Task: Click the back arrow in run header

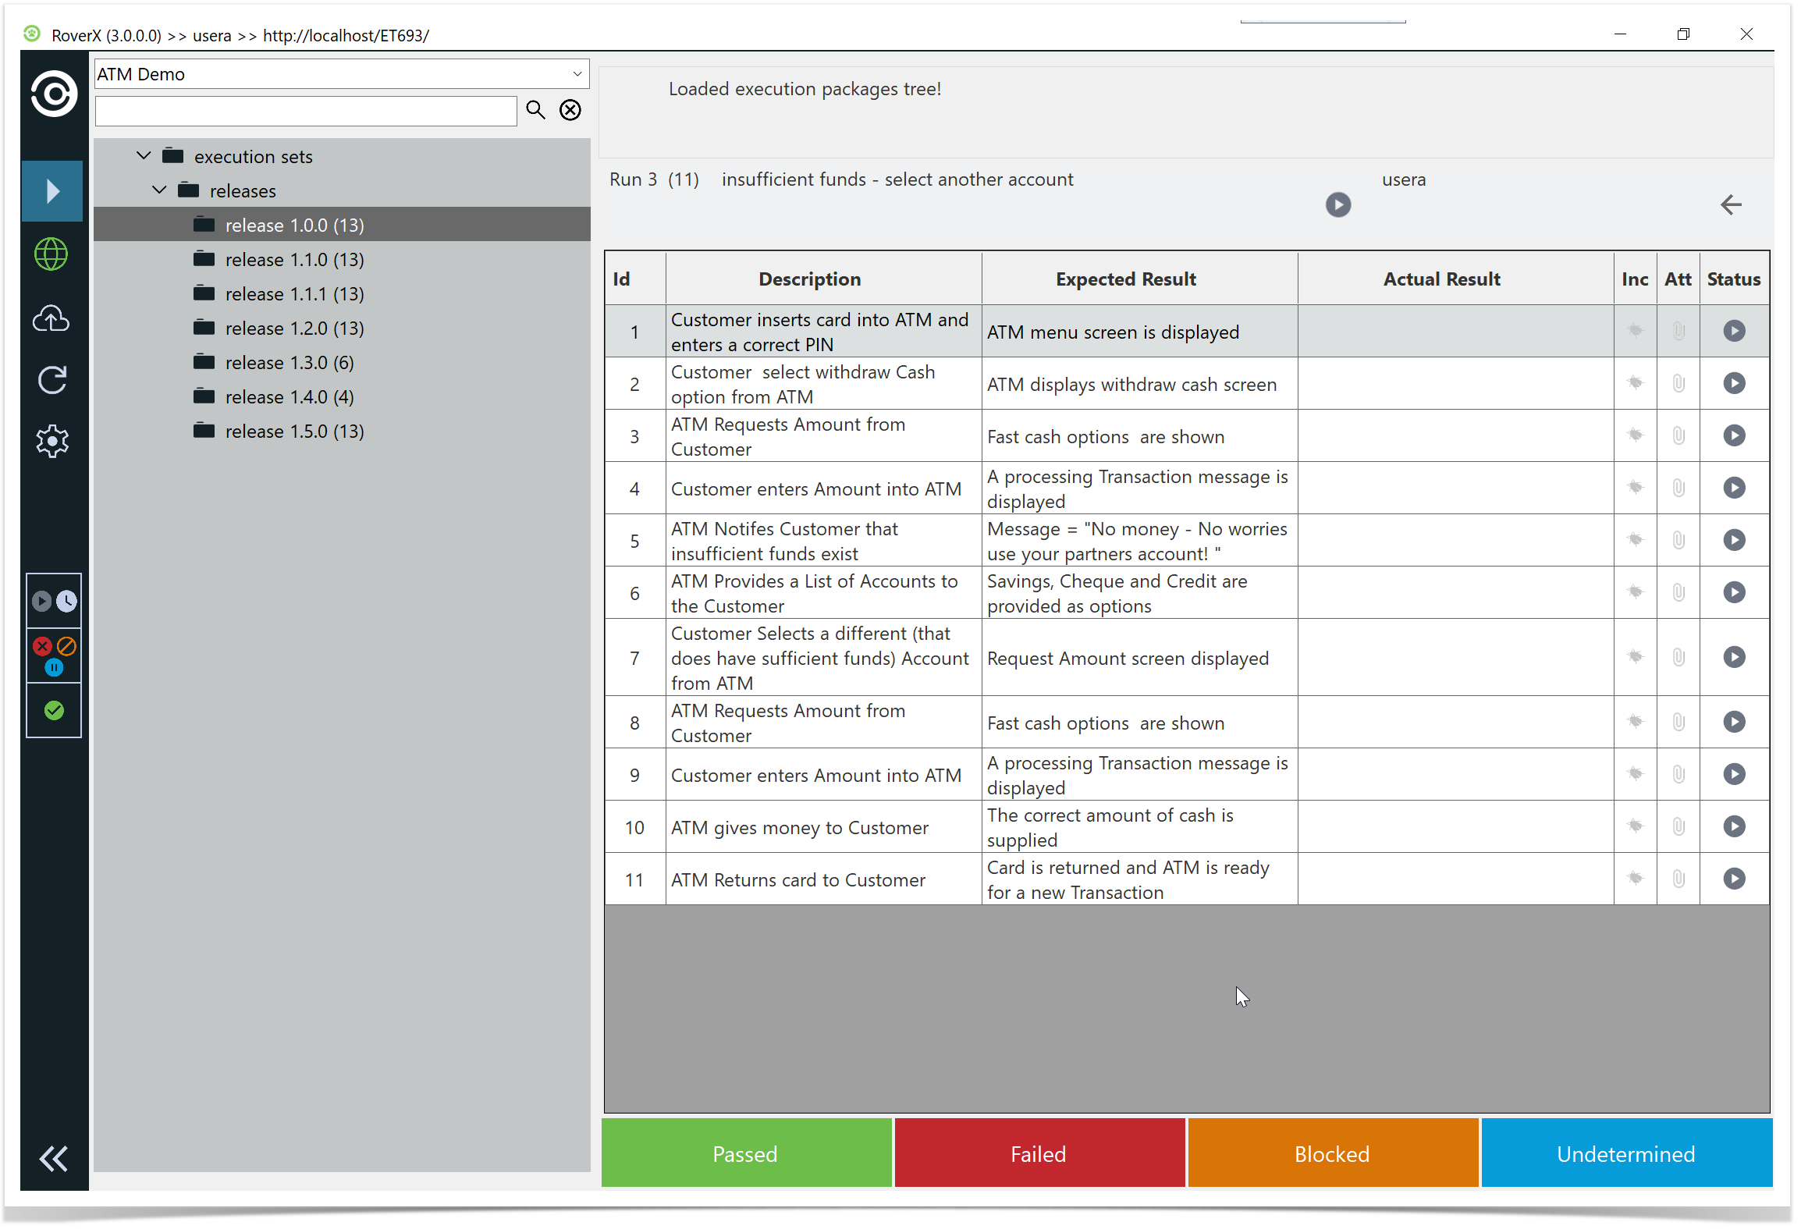Action: pyautogui.click(x=1731, y=205)
